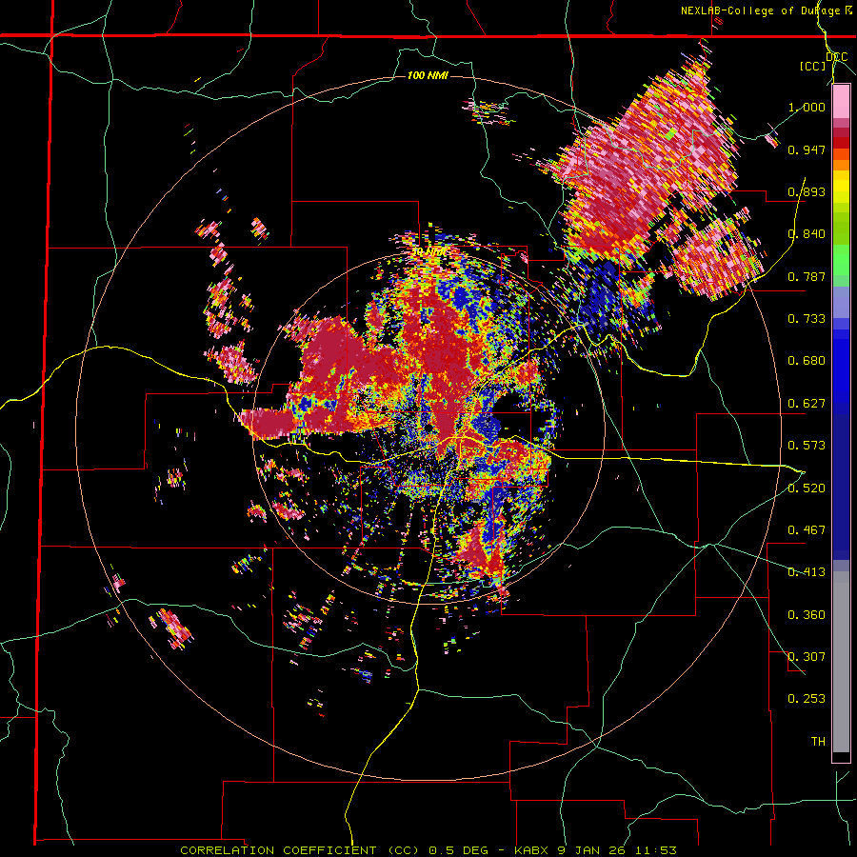Select the 0.520 scale value
Screen dimensions: 857x857
tap(807, 488)
